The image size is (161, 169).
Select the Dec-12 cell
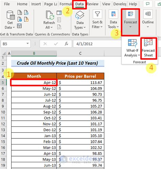point(34,130)
